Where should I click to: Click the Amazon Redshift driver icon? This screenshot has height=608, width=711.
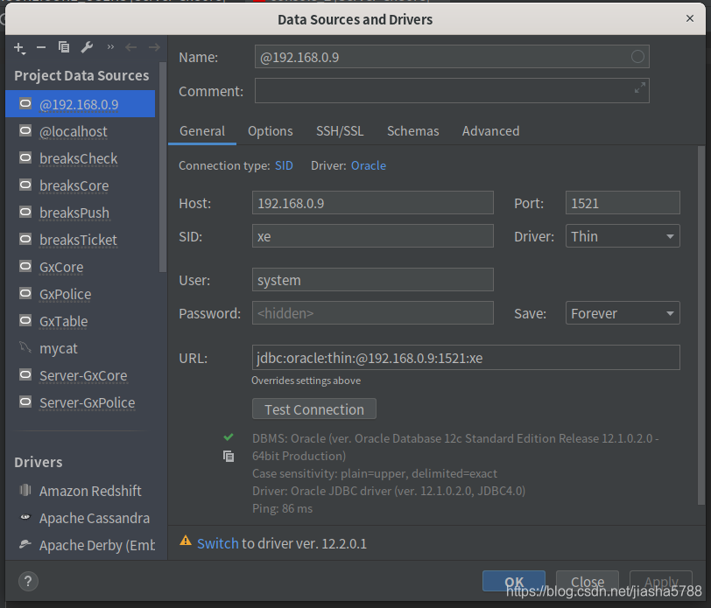(x=25, y=490)
